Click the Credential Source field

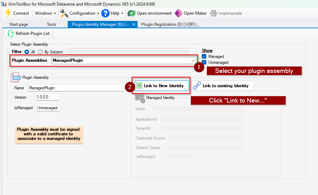206,138
